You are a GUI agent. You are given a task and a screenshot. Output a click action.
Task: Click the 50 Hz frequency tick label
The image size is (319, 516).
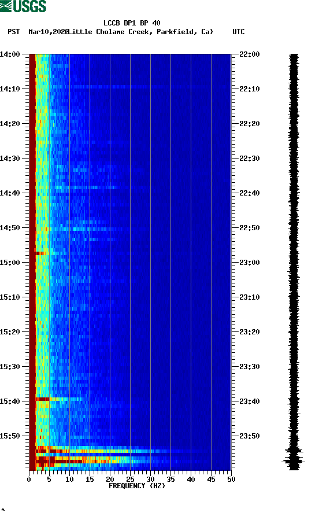tap(231, 480)
